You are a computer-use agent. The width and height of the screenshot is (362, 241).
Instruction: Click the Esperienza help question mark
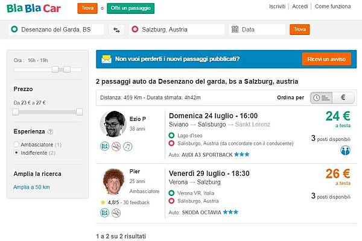(x=50, y=131)
